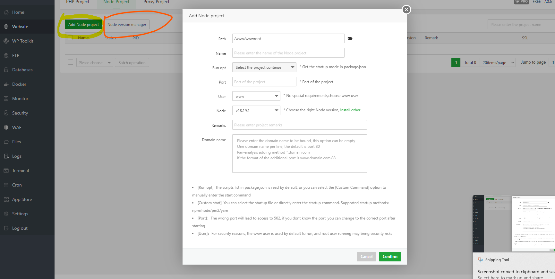Close the Add Node project dialog

tap(406, 10)
